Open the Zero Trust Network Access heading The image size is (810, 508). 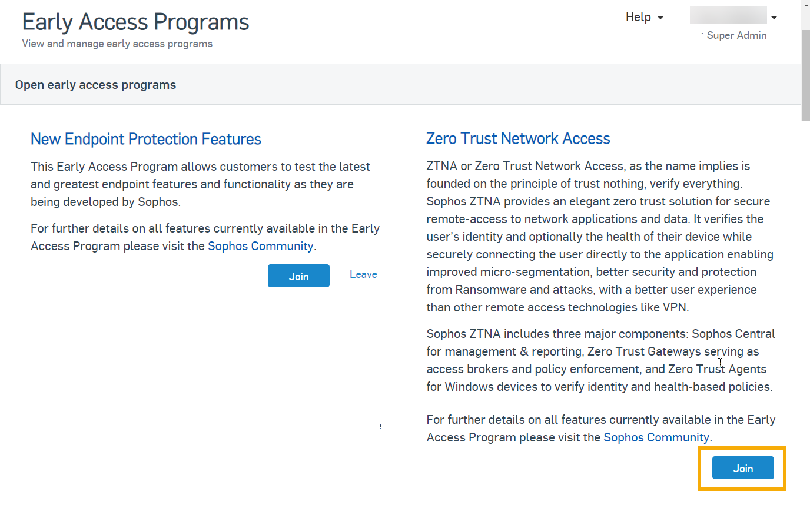click(x=518, y=138)
